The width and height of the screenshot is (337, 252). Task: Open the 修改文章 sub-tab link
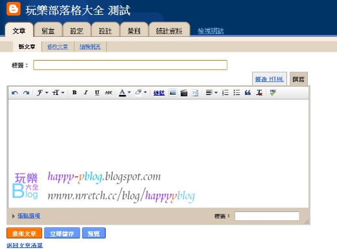pyautogui.click(x=58, y=47)
